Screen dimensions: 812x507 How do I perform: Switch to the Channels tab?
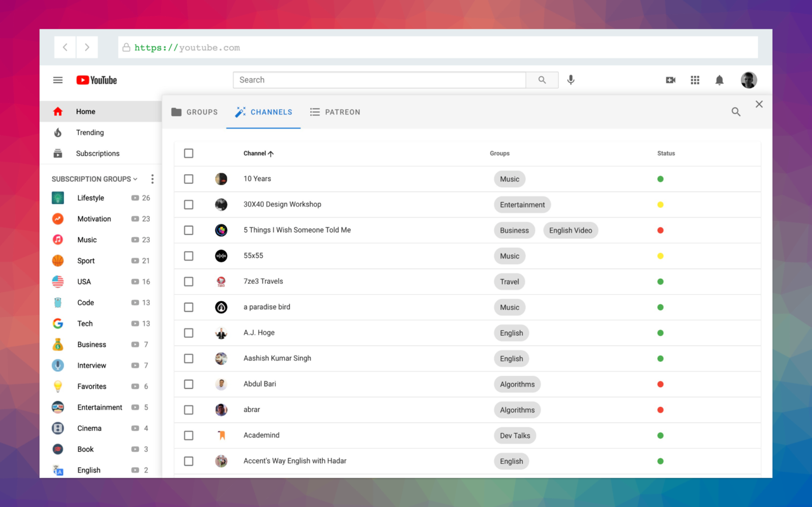pyautogui.click(x=263, y=112)
